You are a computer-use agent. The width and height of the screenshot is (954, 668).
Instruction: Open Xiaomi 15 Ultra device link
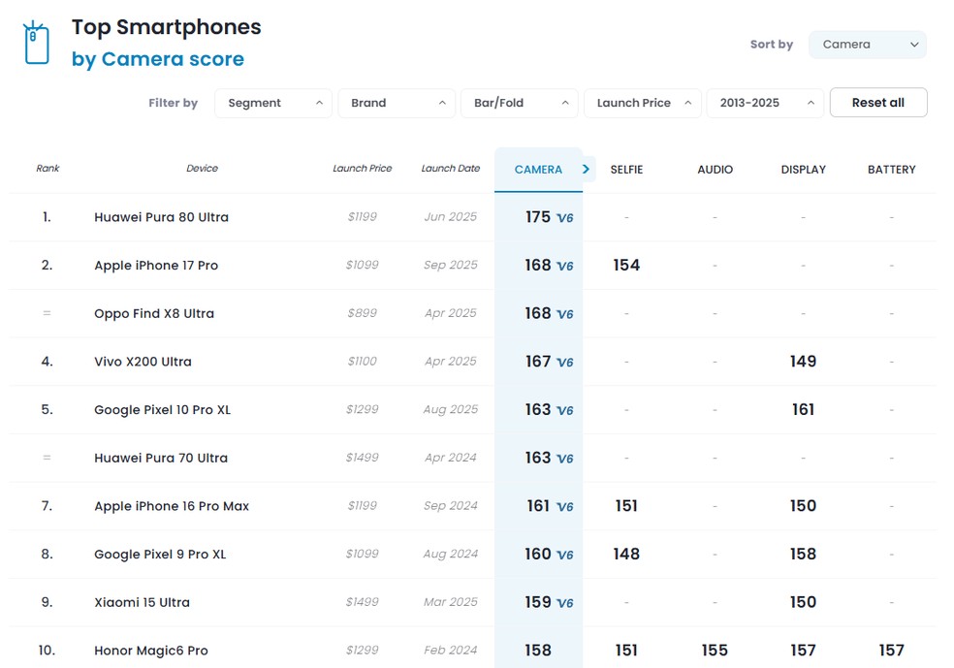click(x=142, y=602)
